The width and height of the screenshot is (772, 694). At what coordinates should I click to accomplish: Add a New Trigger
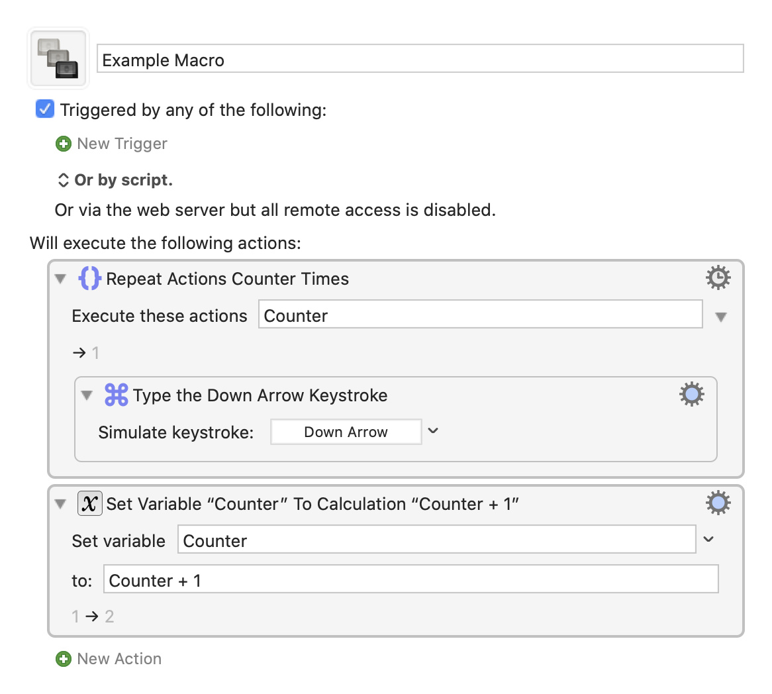122,144
